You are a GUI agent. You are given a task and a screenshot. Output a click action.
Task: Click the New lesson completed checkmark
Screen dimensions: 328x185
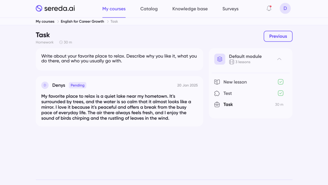pyautogui.click(x=281, y=82)
